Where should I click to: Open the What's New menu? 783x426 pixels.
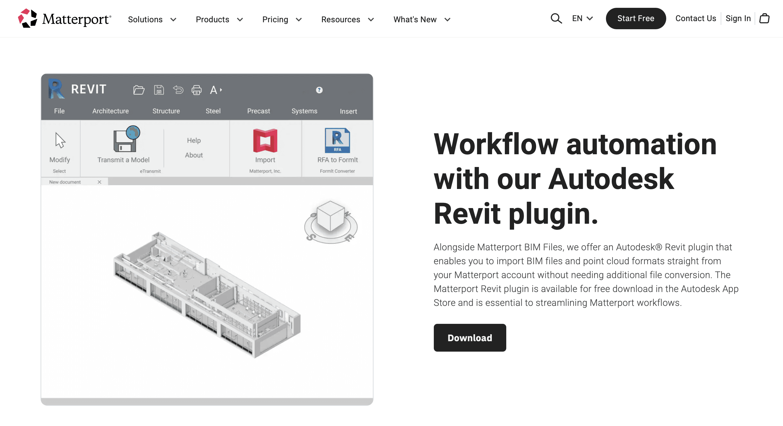point(422,19)
